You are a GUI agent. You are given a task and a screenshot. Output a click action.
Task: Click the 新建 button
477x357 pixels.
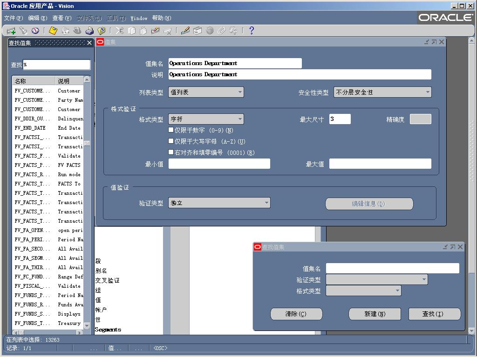pyautogui.click(x=375, y=314)
